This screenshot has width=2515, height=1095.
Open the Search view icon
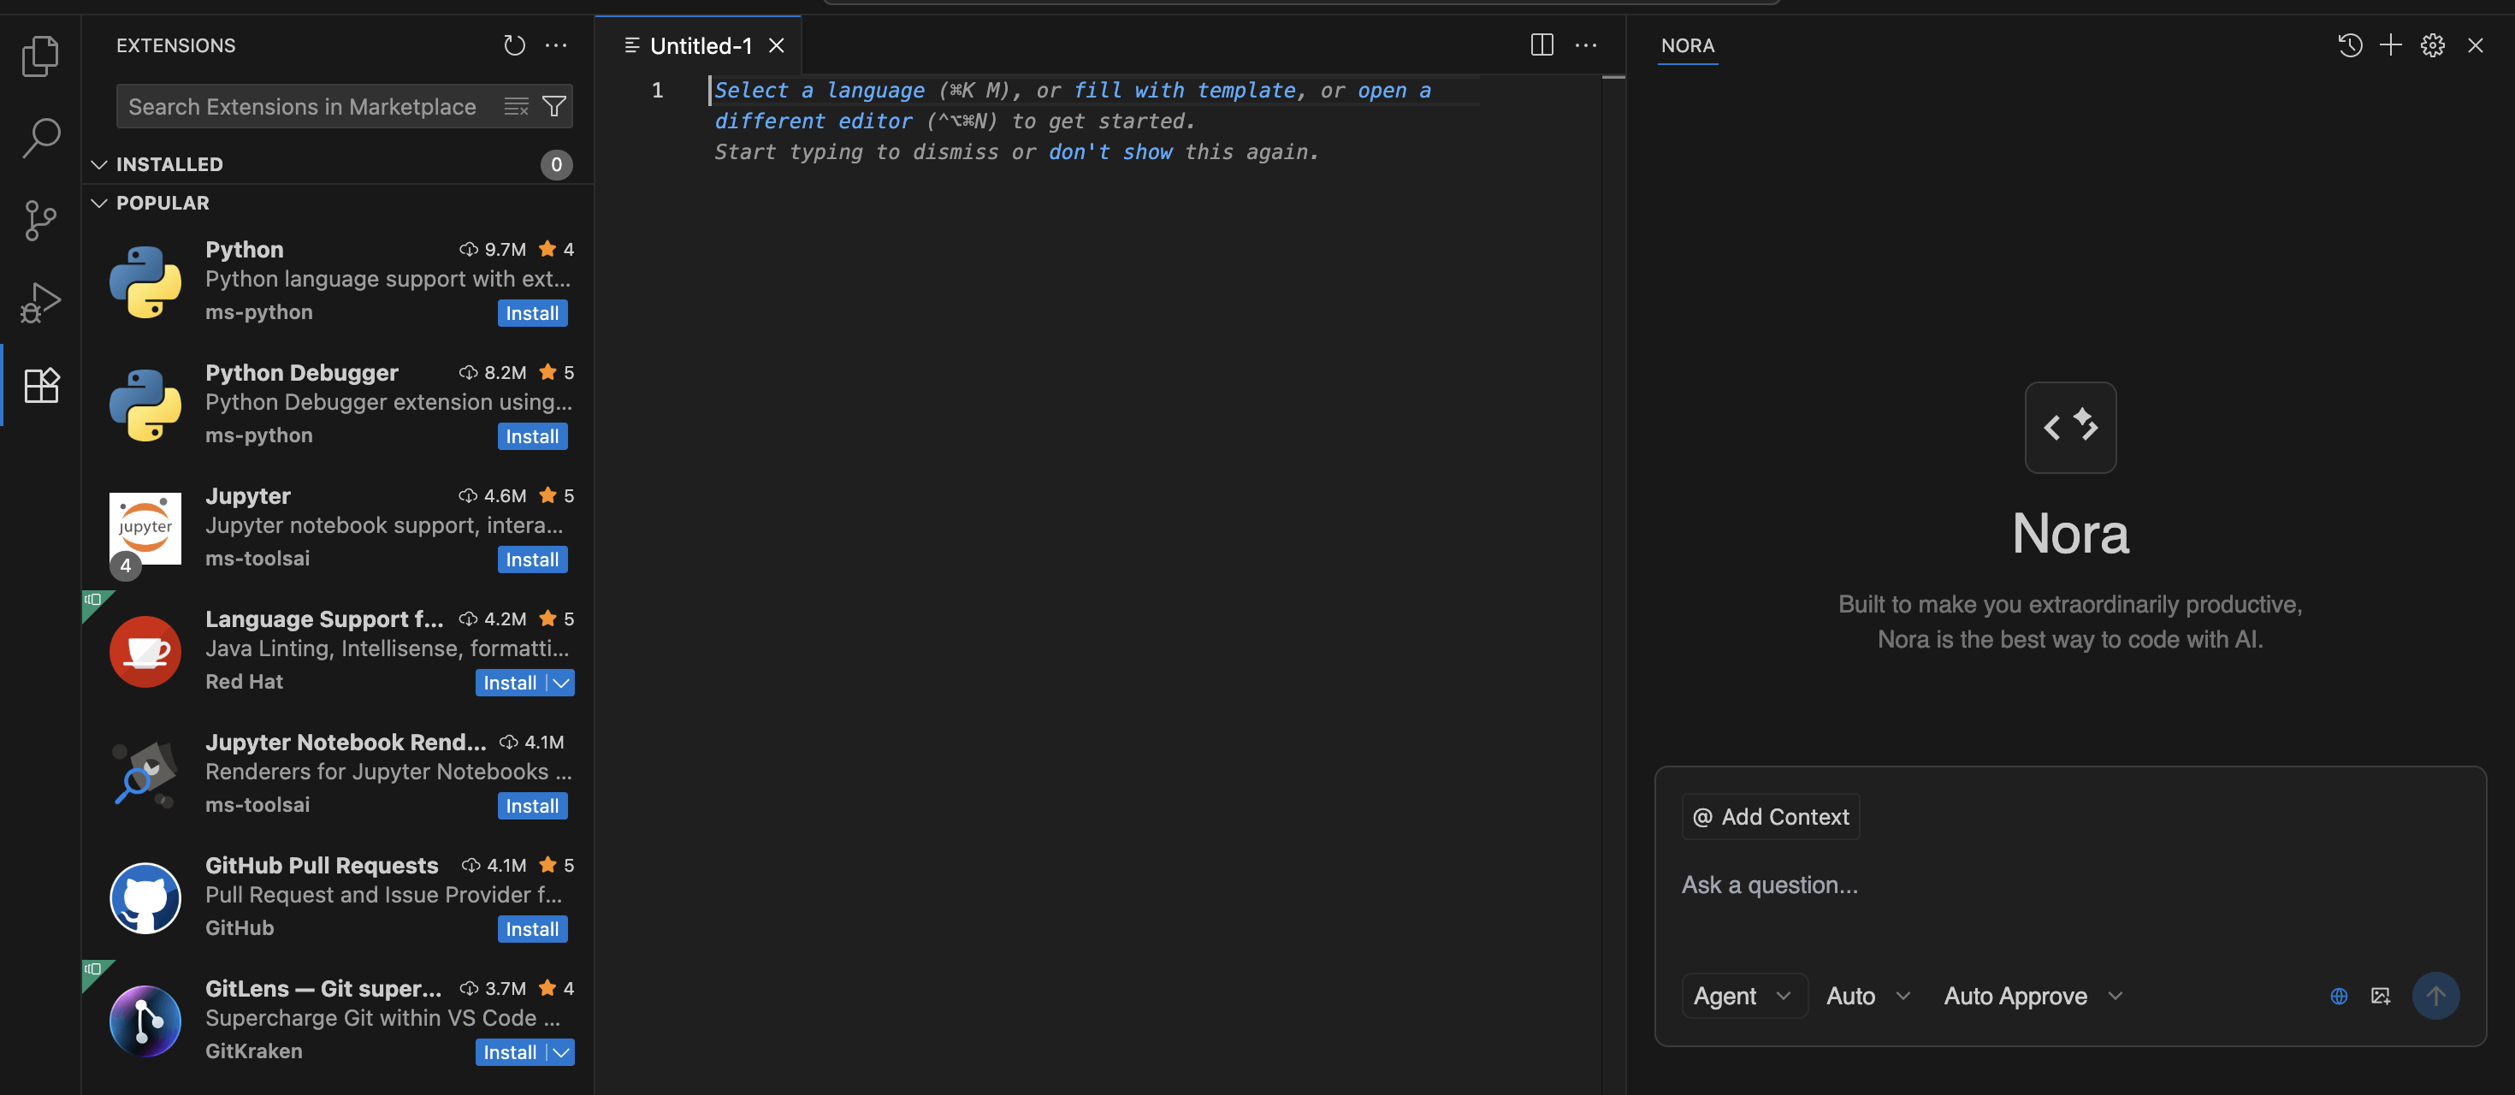point(40,138)
